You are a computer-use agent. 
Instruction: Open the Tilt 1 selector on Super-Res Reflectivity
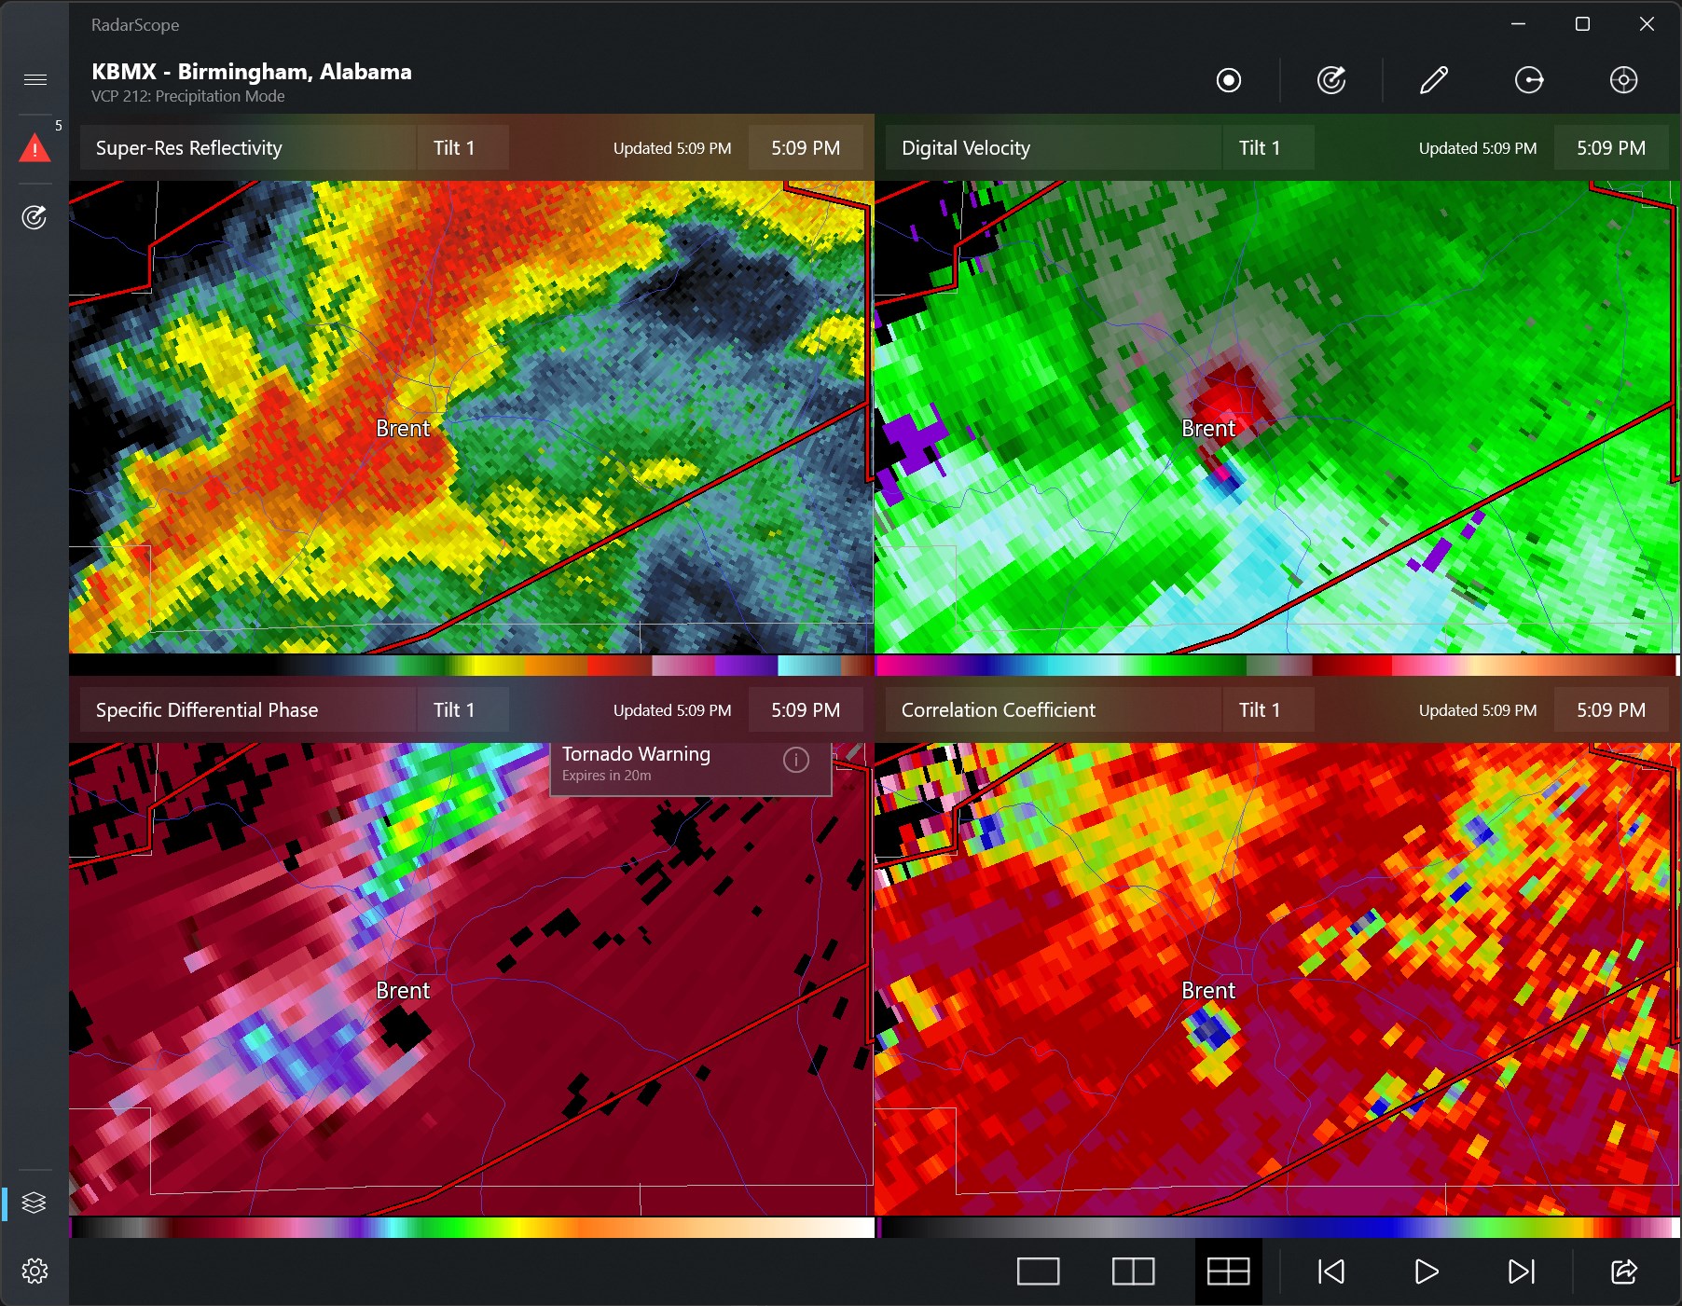pos(462,146)
